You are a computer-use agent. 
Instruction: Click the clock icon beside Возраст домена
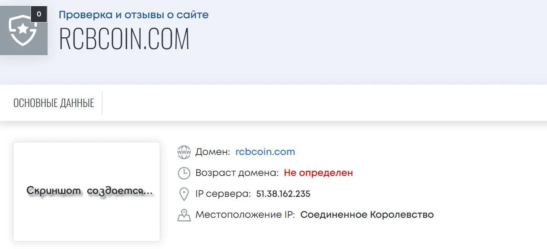coord(184,173)
